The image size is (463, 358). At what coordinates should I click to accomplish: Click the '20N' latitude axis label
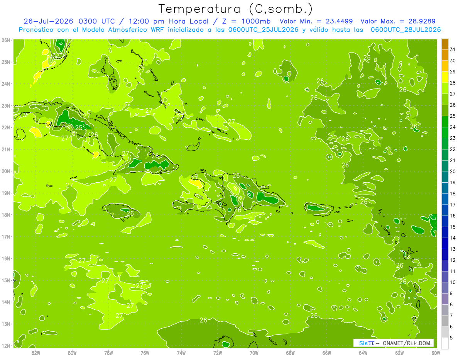[x=5, y=171]
